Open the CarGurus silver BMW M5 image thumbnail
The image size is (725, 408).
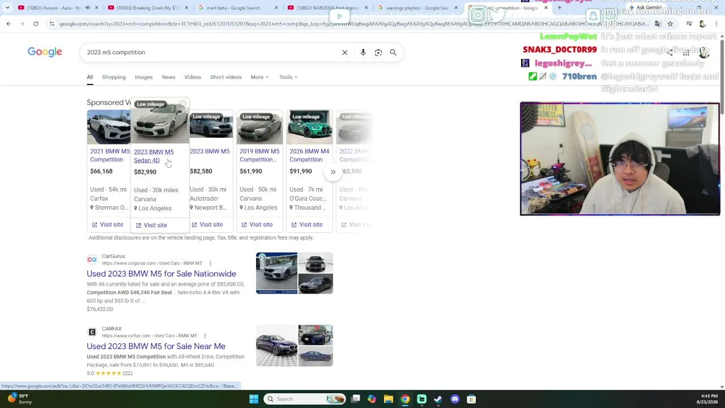276,273
